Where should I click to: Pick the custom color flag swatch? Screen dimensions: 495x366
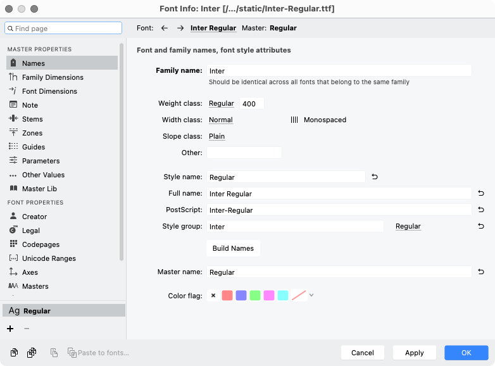click(299, 296)
